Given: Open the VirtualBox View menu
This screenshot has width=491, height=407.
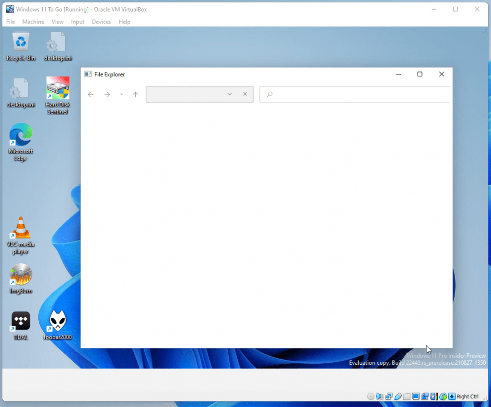Looking at the screenshot, I should (x=58, y=22).
